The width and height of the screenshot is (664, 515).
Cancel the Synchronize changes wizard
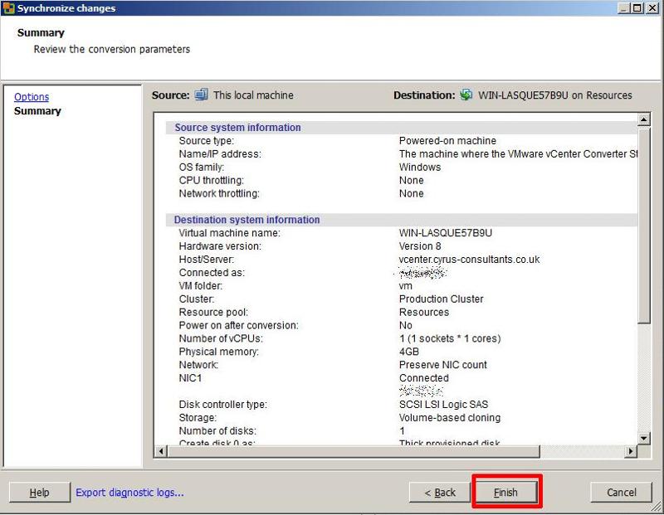[x=621, y=492]
